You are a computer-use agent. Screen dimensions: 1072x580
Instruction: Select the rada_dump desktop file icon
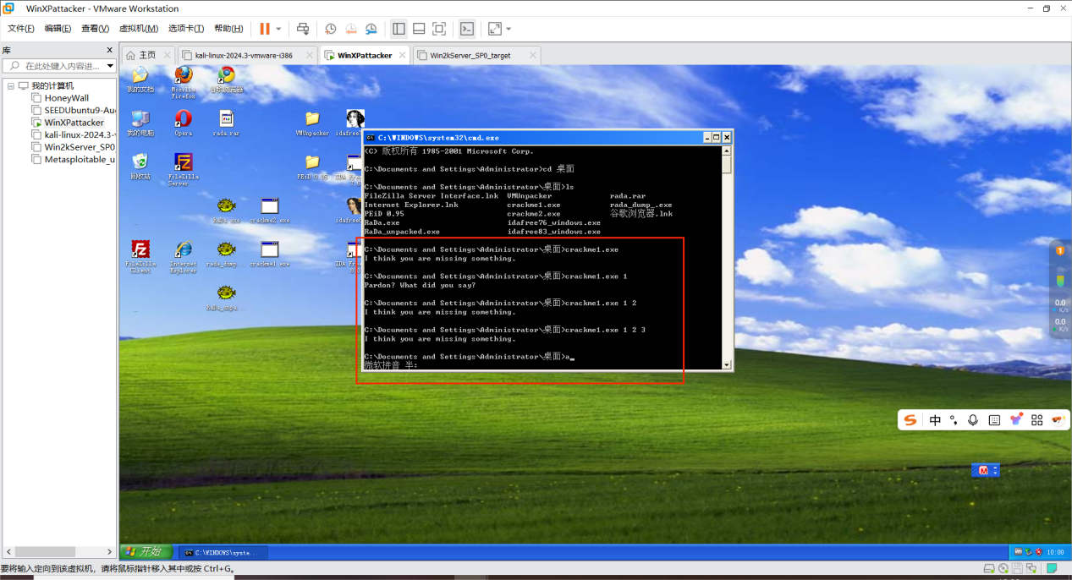[x=226, y=254]
